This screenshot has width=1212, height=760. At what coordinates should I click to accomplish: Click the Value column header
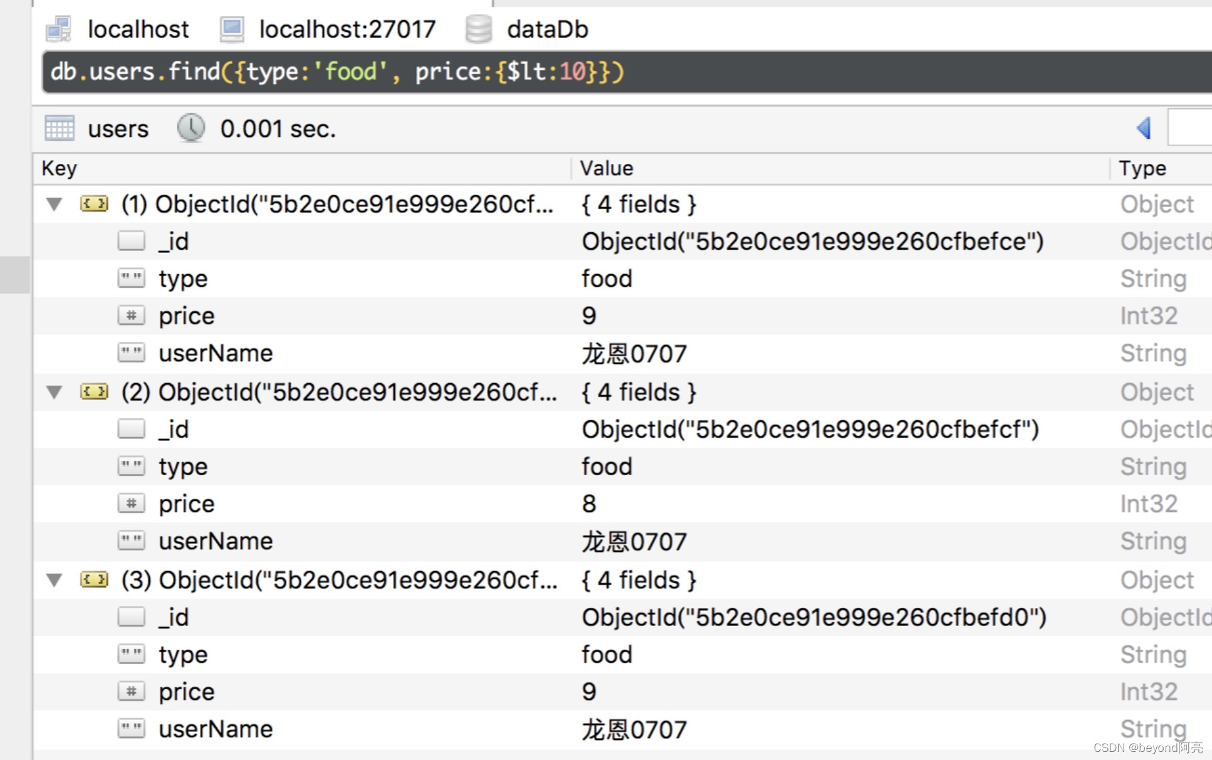606,168
